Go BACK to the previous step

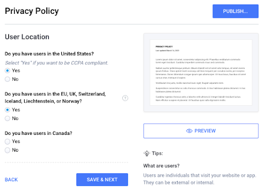[11, 180]
